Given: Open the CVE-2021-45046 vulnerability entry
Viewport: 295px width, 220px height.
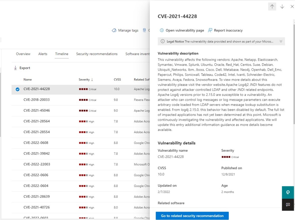Looking at the screenshot, I should coord(37,110).
